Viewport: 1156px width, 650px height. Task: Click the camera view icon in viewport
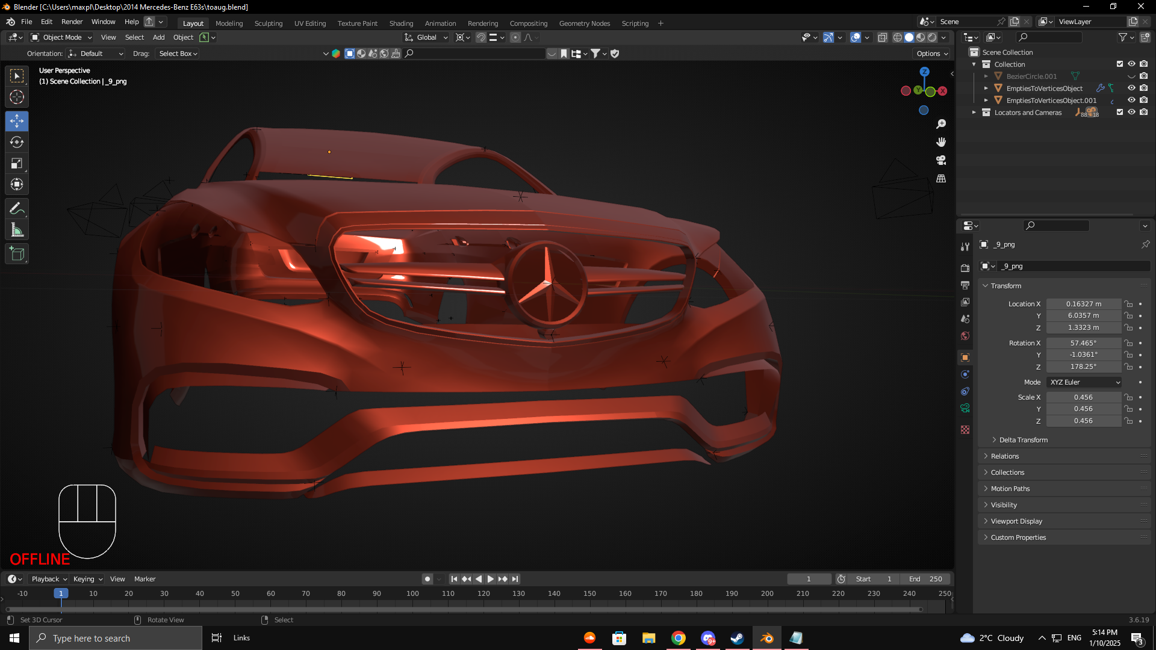click(941, 161)
